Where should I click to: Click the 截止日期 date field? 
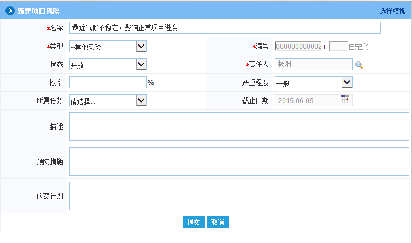[x=307, y=100]
